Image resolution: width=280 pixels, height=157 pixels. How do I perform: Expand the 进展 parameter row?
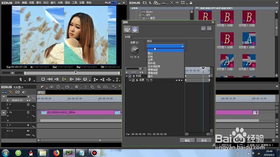(130, 80)
